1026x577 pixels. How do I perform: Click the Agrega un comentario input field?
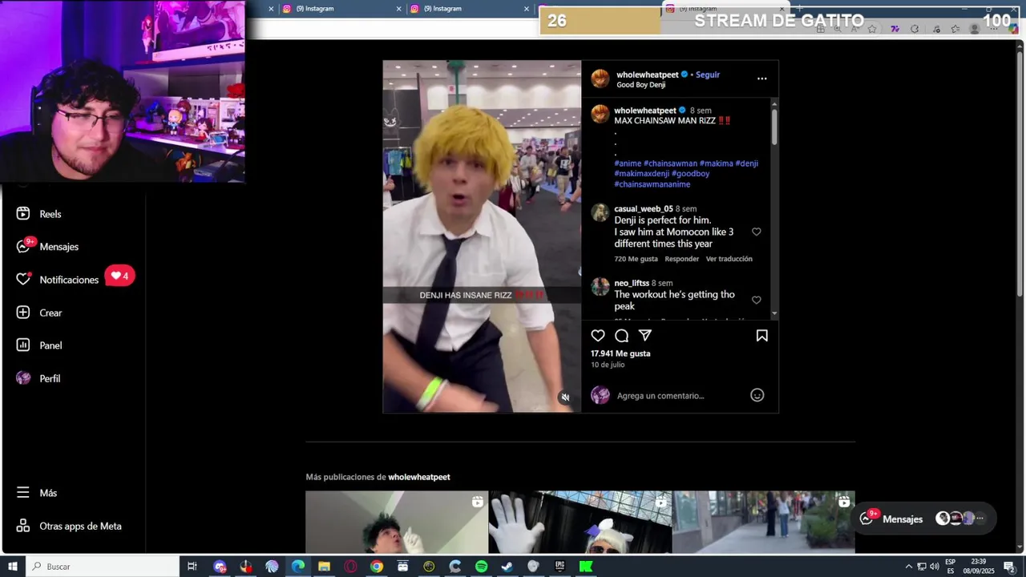click(x=680, y=395)
